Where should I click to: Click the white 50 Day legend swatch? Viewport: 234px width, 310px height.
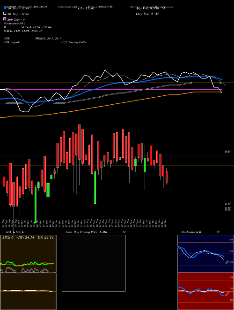[x=5, y=14]
